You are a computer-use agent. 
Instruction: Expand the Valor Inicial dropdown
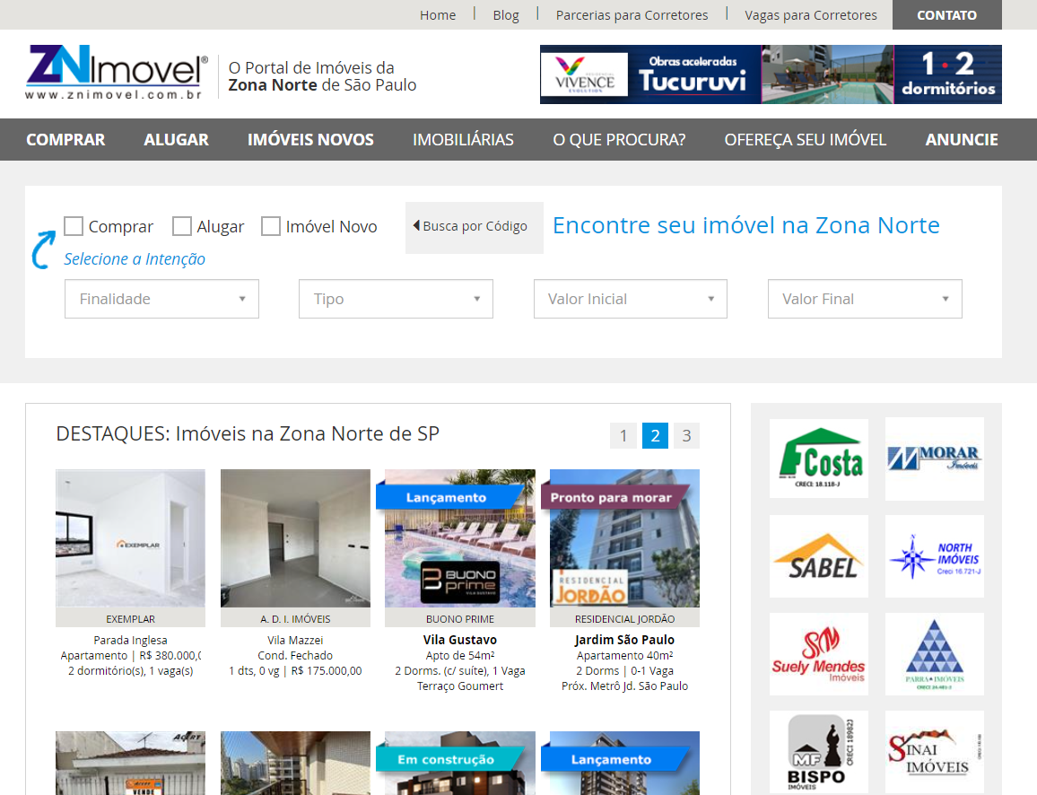[x=631, y=299]
